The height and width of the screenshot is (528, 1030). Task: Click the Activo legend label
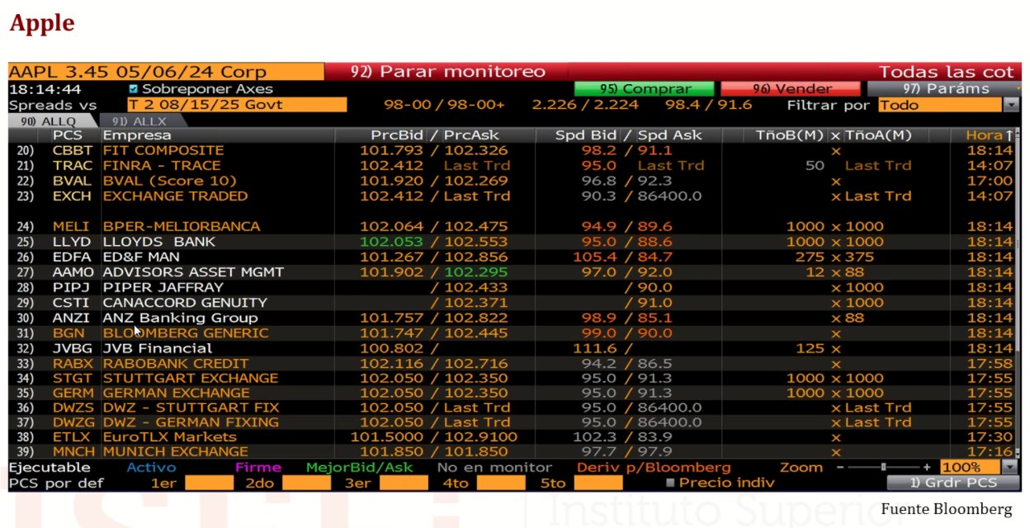pyautogui.click(x=151, y=468)
